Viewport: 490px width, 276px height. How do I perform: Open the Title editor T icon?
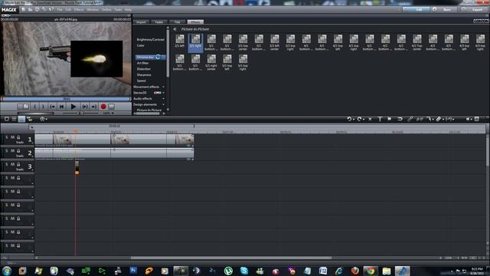pos(380,119)
